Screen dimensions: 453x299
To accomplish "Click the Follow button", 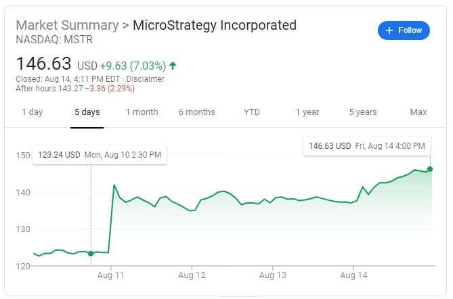I will [x=404, y=30].
